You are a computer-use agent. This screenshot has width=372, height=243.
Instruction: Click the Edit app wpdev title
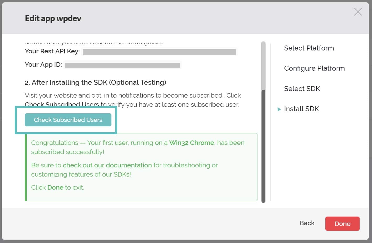click(53, 18)
